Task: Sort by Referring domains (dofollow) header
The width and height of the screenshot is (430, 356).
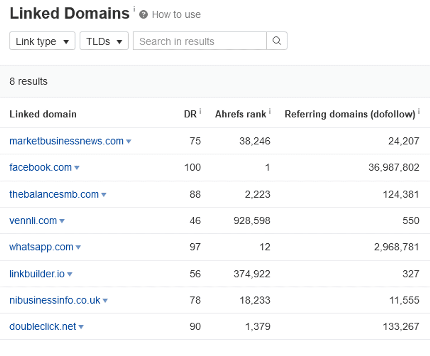Action: point(350,114)
